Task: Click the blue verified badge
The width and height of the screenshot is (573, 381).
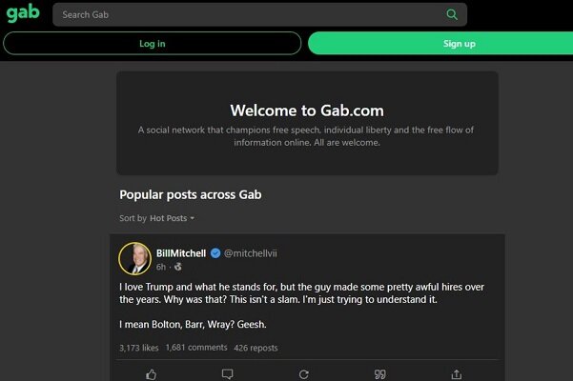Action: (x=215, y=253)
